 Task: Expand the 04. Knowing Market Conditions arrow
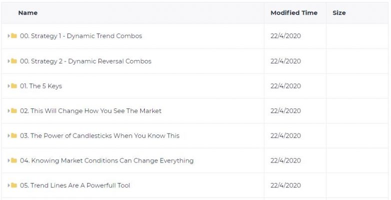coord(8,160)
